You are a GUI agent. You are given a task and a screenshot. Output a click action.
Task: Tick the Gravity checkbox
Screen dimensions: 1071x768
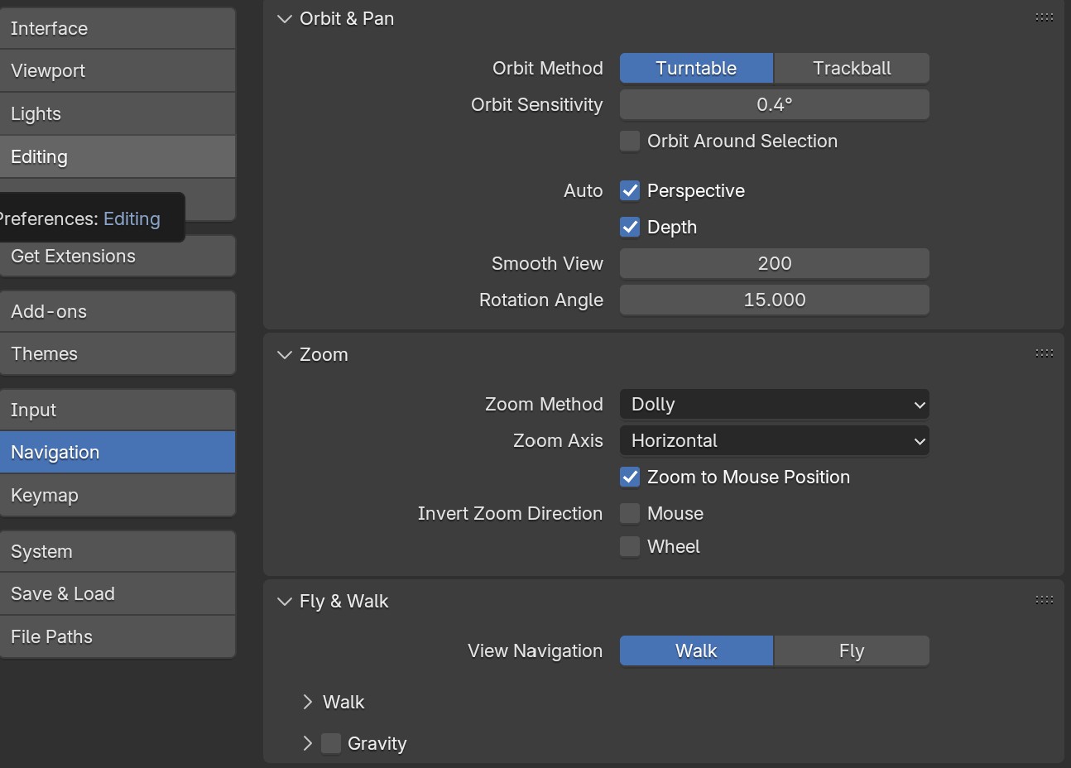coord(331,743)
